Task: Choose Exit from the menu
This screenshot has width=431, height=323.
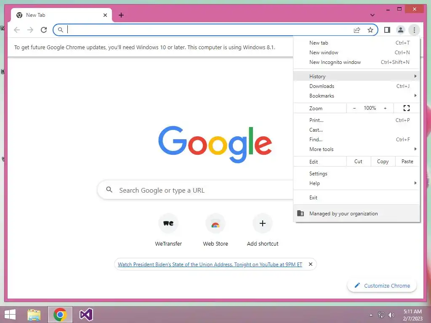Action: pos(357,198)
